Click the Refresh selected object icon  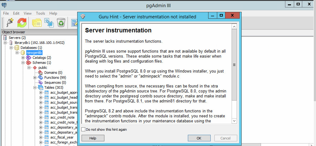[x=22, y=22]
